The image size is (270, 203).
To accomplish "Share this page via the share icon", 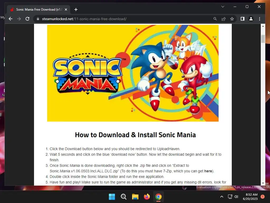I will [x=224, y=19].
